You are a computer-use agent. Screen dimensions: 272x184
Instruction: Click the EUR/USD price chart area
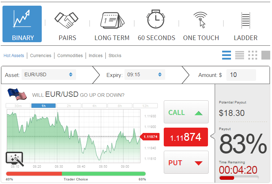coord(74,136)
